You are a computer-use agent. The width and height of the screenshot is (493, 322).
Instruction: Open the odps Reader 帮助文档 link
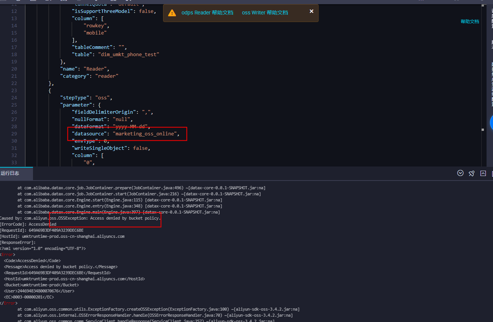(207, 13)
